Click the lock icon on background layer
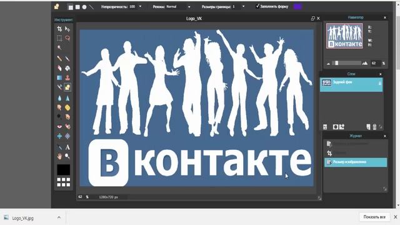 coord(379,83)
